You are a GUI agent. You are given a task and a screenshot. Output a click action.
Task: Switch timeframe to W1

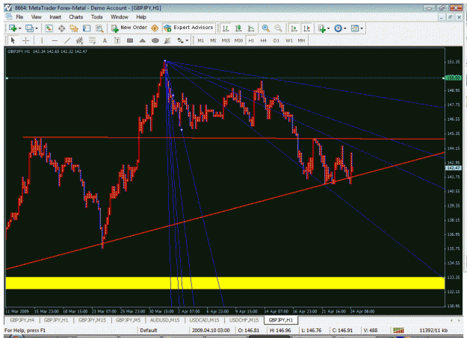(289, 40)
